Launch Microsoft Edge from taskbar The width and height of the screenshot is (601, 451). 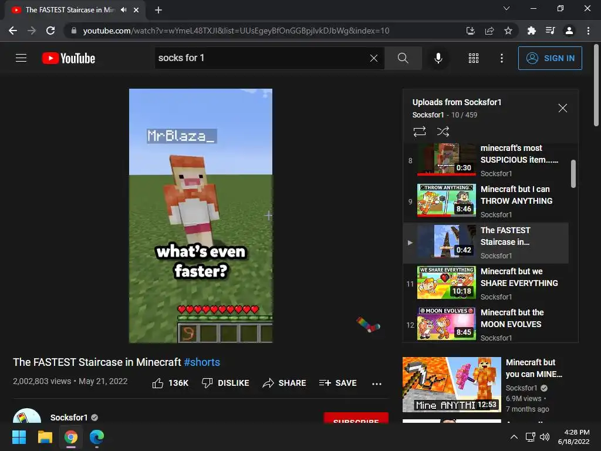97,437
